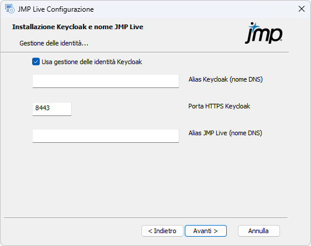Click the separator line below the header
Screen dimensions: 311x246
coord(144,52)
